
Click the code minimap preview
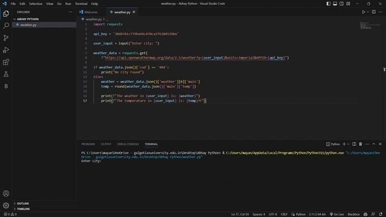[370, 25]
